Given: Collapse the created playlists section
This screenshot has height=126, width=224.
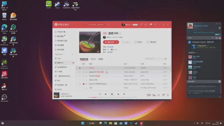Looking at the screenshot, I should (x=63, y=54).
